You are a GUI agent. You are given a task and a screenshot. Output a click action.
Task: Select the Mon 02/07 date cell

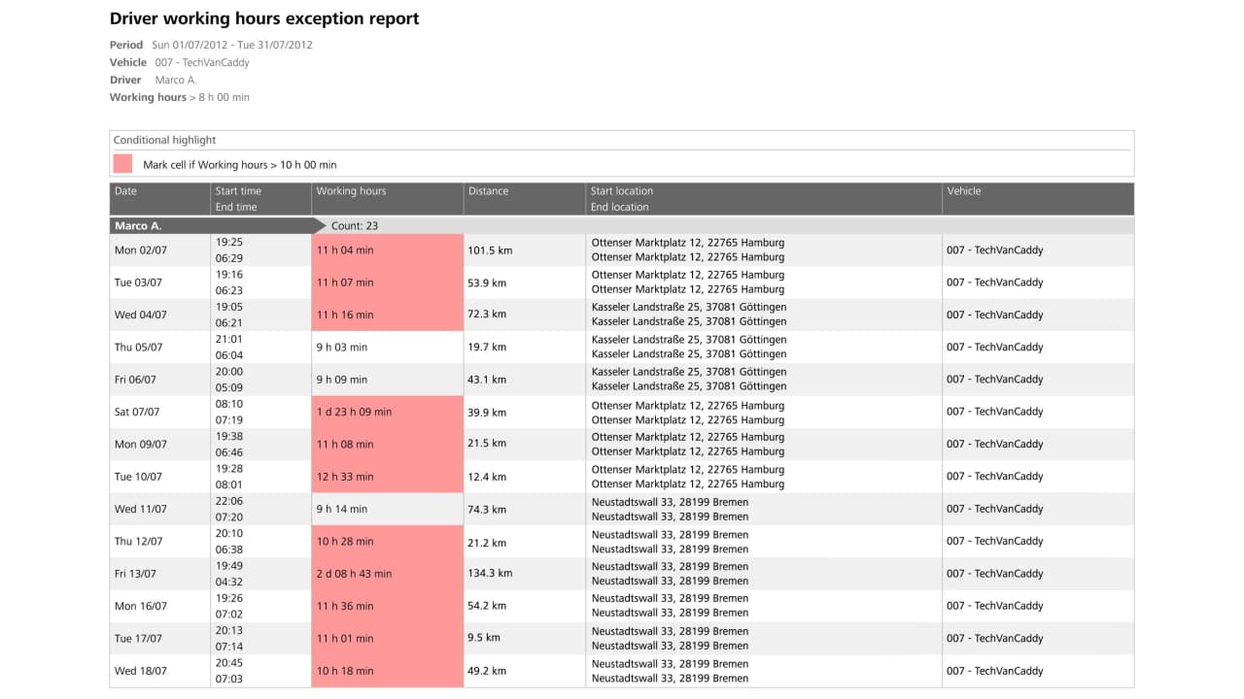140,250
